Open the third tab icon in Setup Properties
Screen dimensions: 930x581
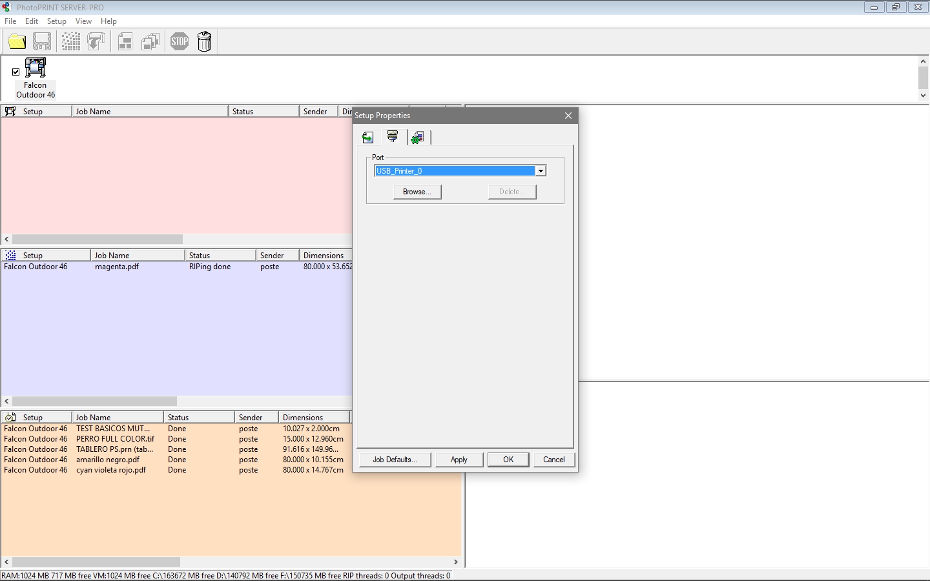point(418,137)
